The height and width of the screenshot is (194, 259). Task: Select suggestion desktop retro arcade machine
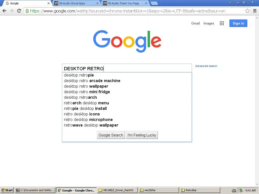pos(127,81)
